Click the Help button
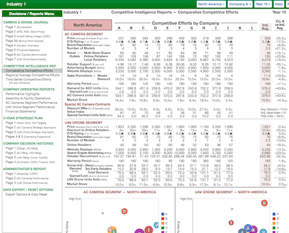289x233 pixels. tap(279, 4)
